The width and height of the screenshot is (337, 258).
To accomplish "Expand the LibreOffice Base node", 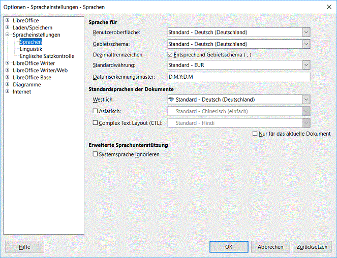I will [x=7, y=77].
